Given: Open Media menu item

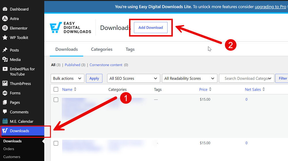Looking at the screenshot, I should tap(15, 60).
